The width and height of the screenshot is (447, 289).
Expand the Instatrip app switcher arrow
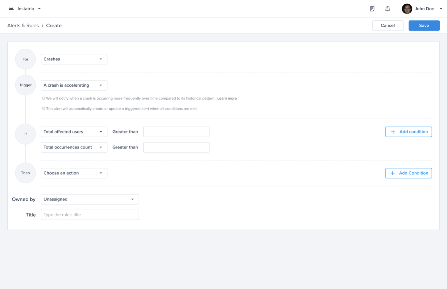[x=39, y=9]
